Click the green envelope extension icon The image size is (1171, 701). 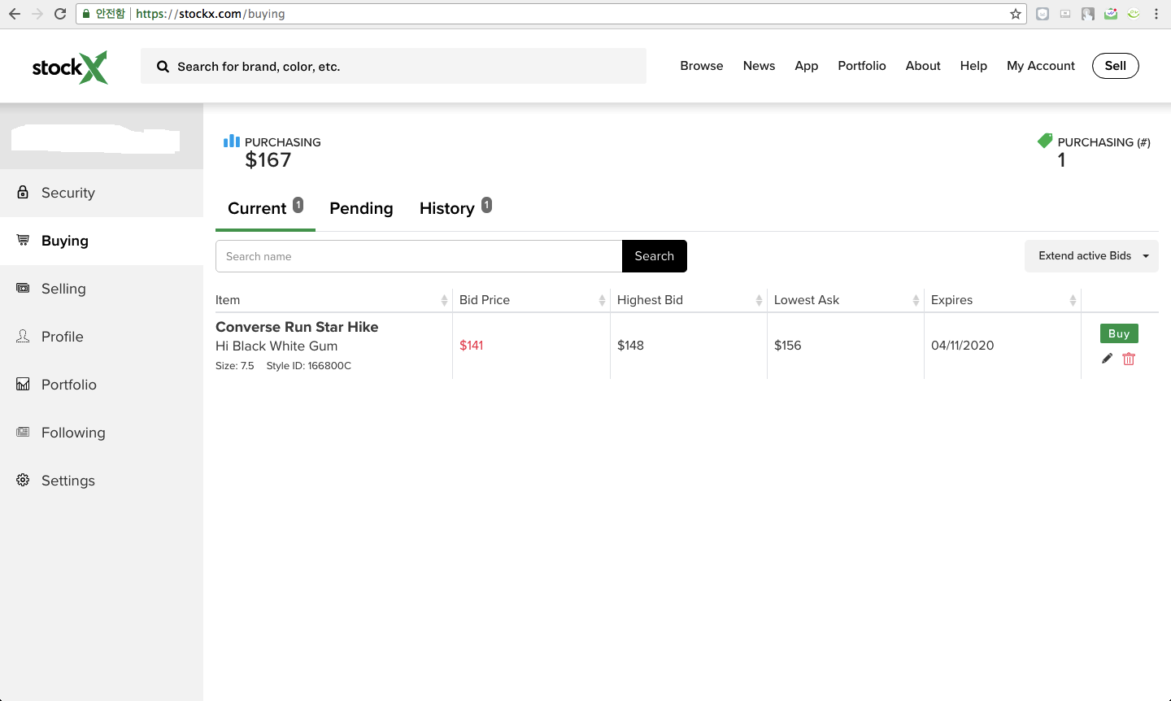pyautogui.click(x=1111, y=14)
